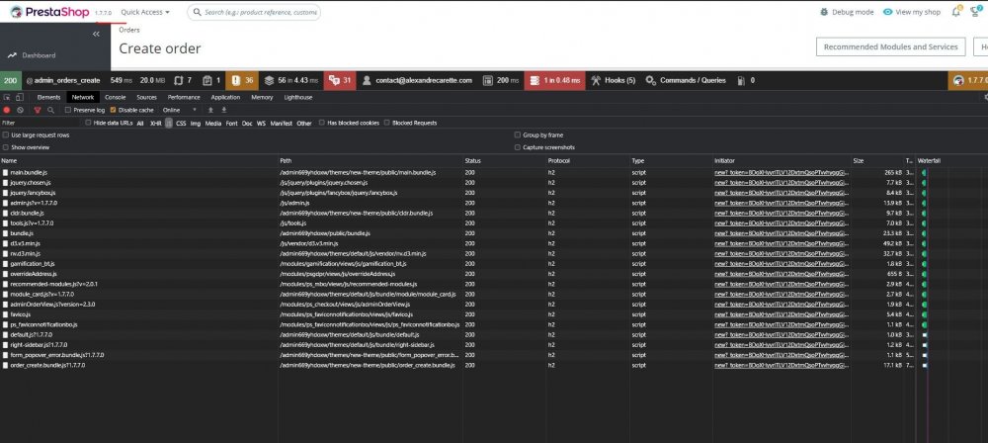Expand the Quick Access dropdown
Screen dimensions: 988x443
tap(145, 12)
